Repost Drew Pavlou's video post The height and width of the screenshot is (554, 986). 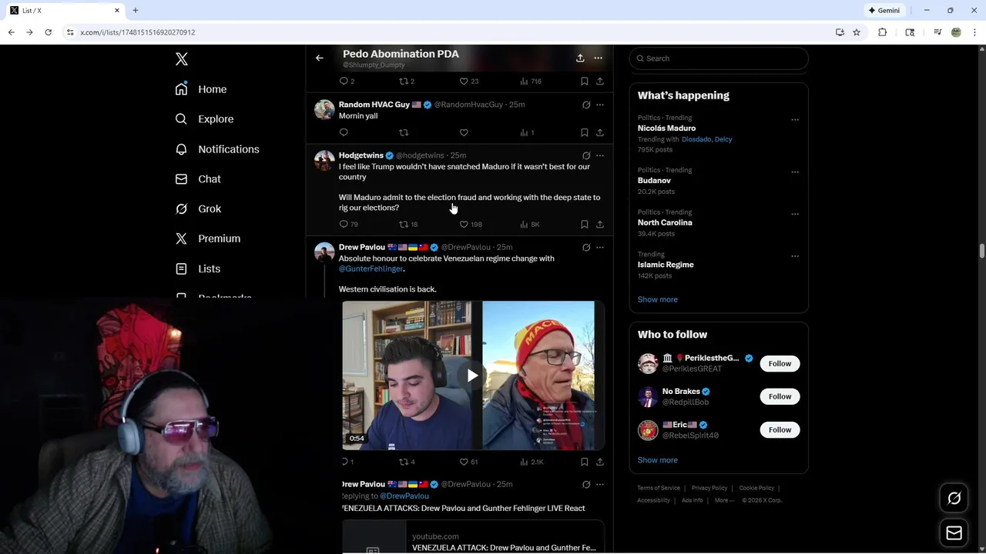pos(407,462)
